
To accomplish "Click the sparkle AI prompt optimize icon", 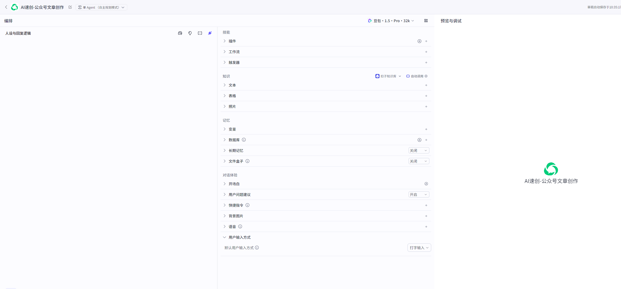I will (x=210, y=33).
